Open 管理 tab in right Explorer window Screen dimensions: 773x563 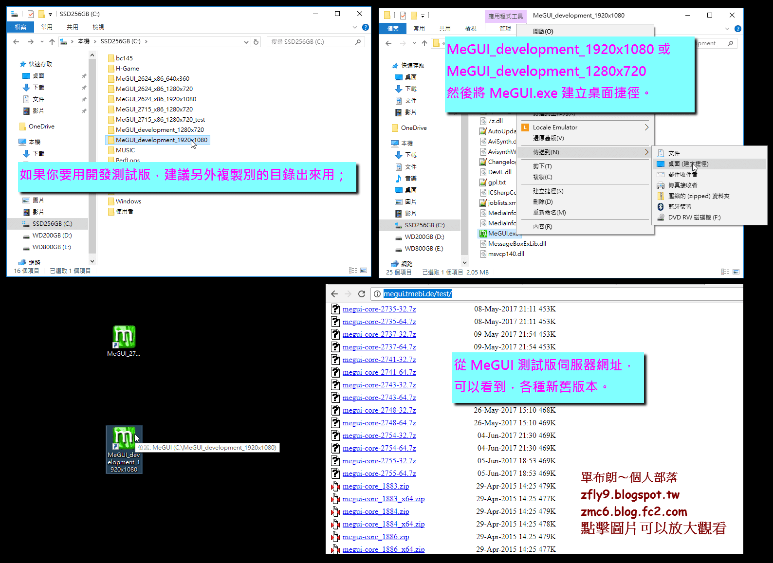(505, 29)
